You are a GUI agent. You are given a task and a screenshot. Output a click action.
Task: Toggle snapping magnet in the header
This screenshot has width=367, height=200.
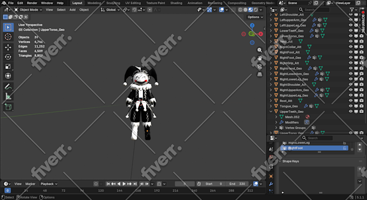134,10
